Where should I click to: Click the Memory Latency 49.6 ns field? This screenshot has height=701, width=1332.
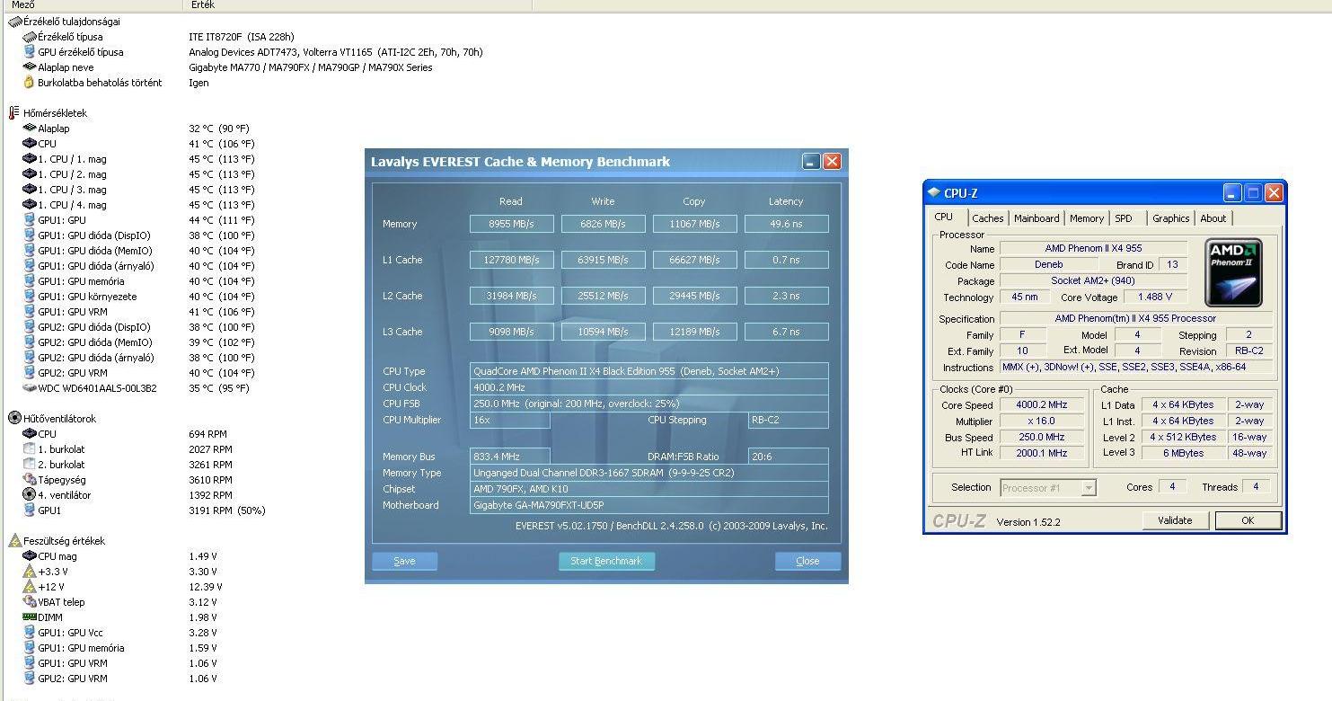coord(787,224)
